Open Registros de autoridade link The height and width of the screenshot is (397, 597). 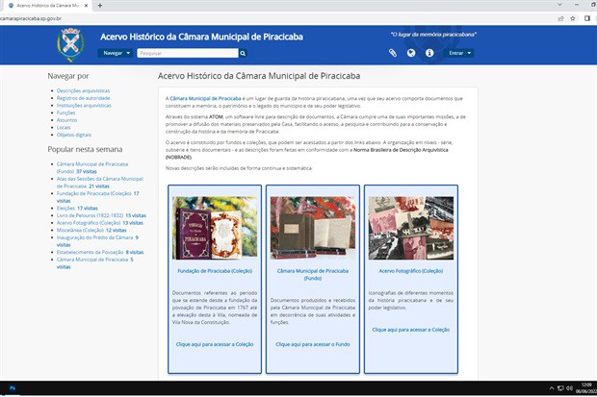83,98
